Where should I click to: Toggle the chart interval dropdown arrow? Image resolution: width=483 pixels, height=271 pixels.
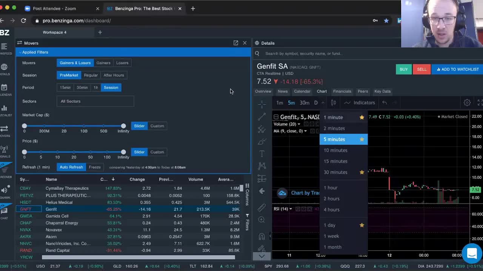(323, 103)
